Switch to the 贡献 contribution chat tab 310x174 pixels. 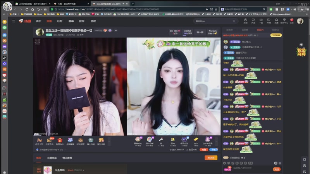click(260, 30)
